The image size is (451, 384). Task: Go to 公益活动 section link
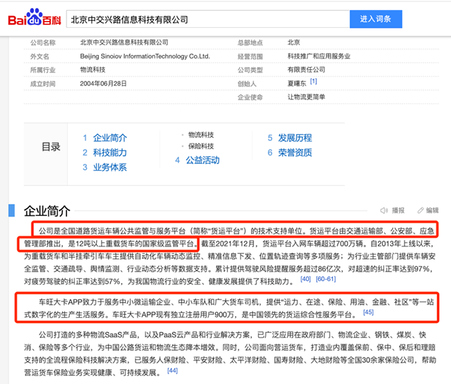(x=202, y=160)
